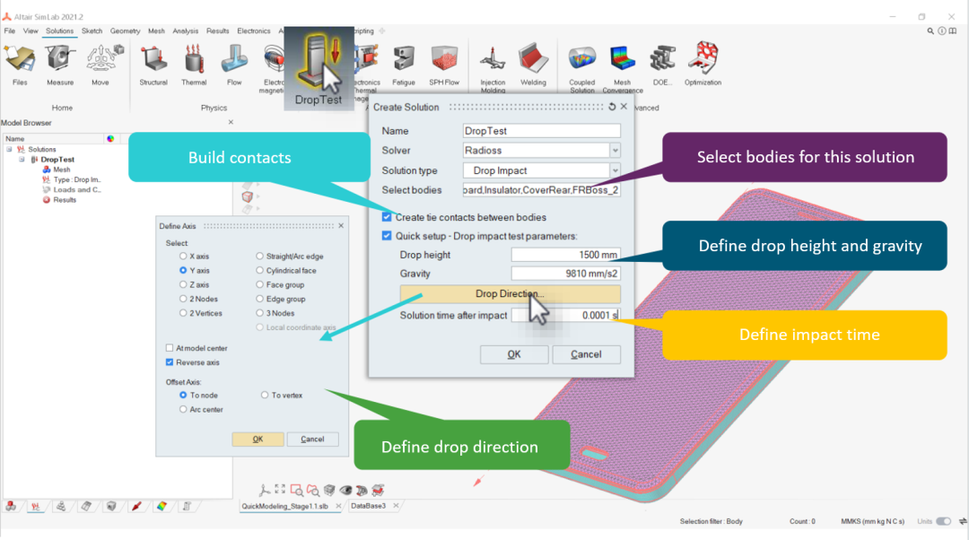The image size is (969, 540).
Task: Click the Measure tool icon
Action: coord(60,63)
